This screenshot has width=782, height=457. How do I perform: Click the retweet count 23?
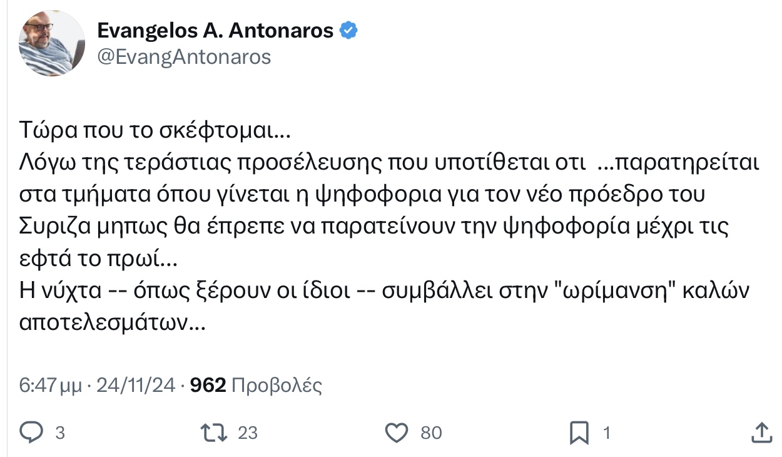click(x=248, y=433)
